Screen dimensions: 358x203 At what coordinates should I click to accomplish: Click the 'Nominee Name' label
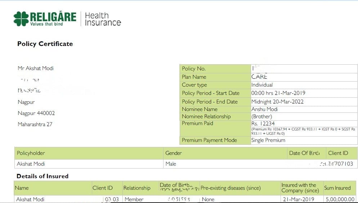click(x=200, y=109)
